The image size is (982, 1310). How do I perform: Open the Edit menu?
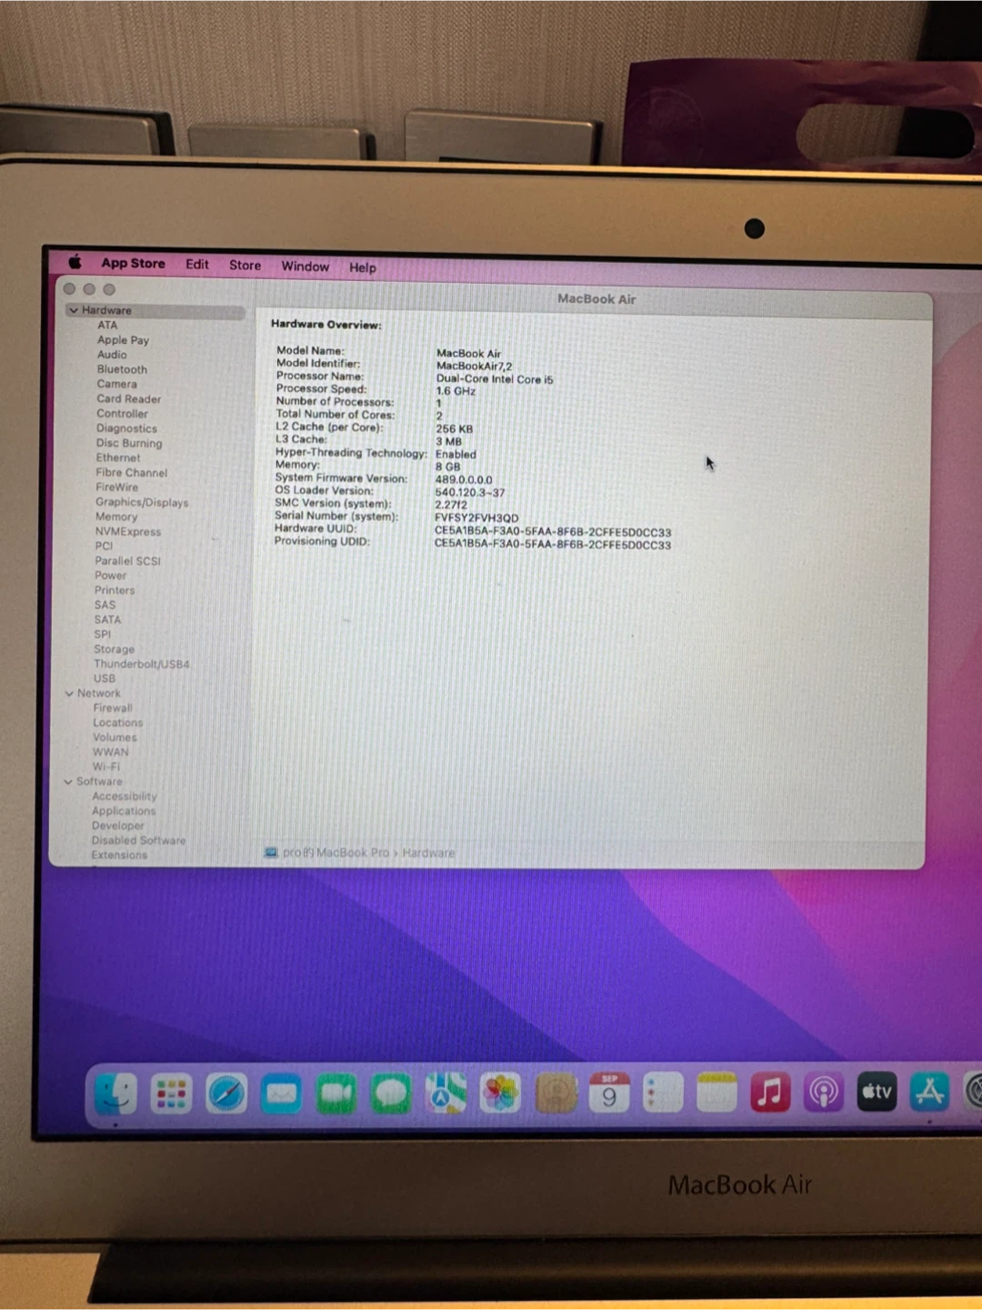[197, 264]
